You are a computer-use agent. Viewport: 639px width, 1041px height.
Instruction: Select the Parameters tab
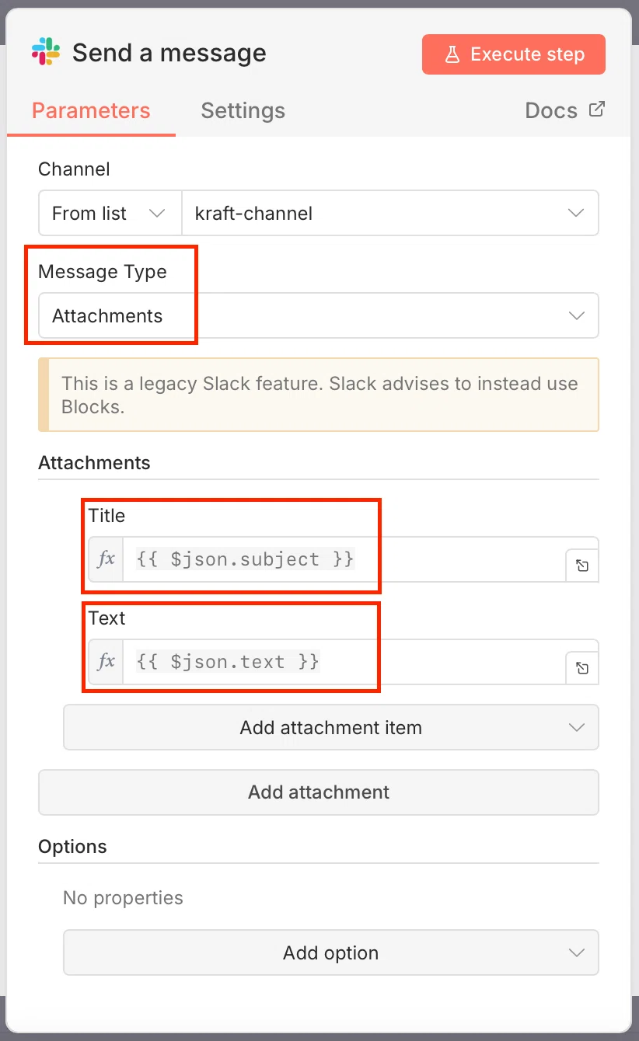click(91, 110)
